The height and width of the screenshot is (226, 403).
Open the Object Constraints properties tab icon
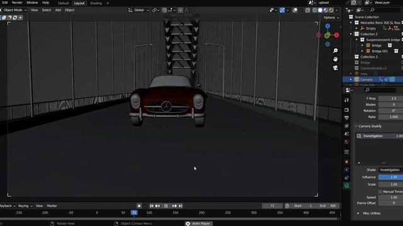(x=346, y=178)
